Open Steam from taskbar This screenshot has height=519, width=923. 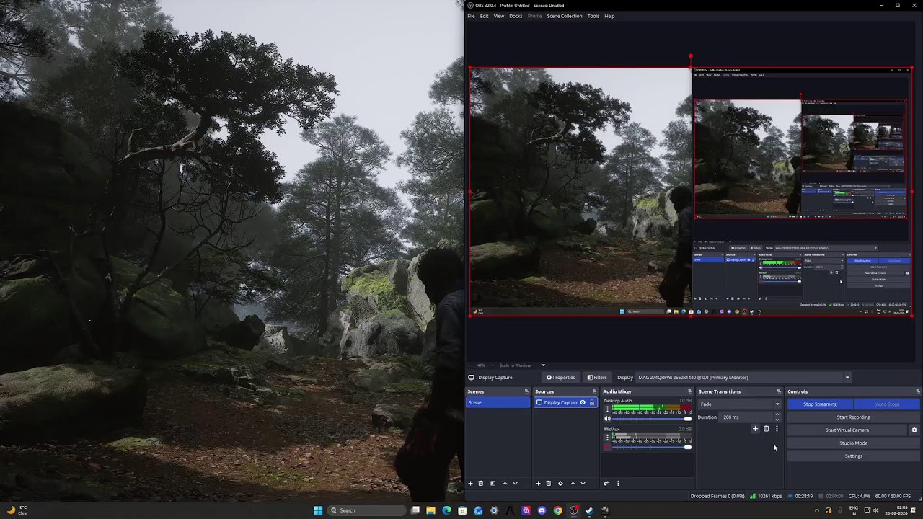coord(589,510)
